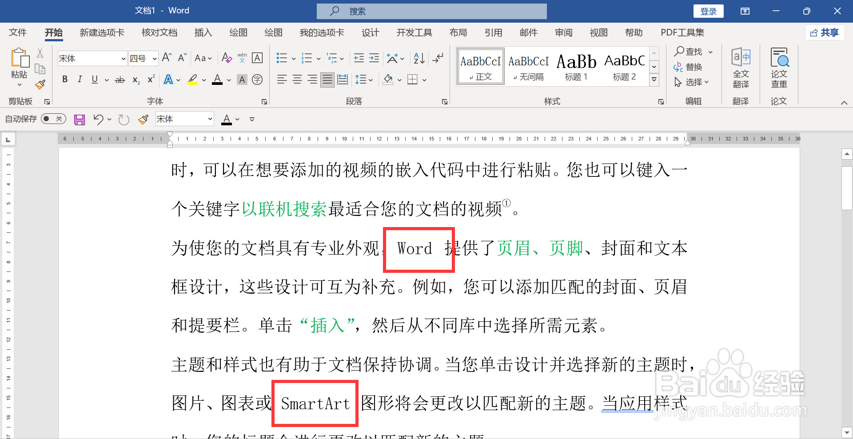Viewport: 853px width, 439px height.
Task: Switch to the 审阅 (Review) tab
Action: [563, 32]
